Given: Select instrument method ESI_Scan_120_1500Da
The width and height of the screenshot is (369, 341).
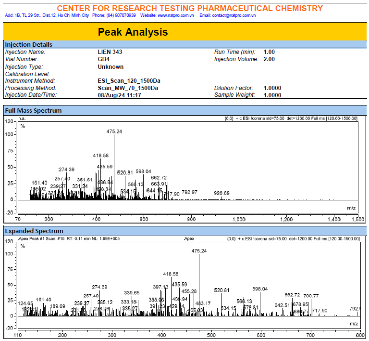Looking at the screenshot, I should [128, 81].
